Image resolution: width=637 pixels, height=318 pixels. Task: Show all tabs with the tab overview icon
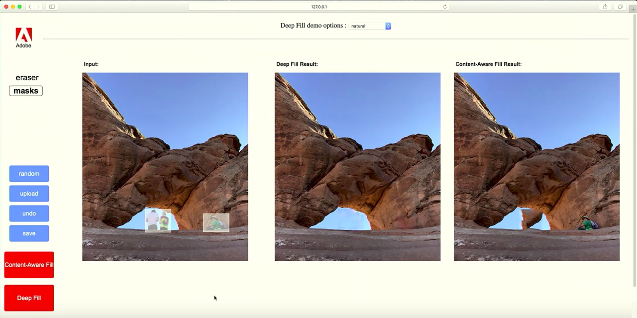620,7
